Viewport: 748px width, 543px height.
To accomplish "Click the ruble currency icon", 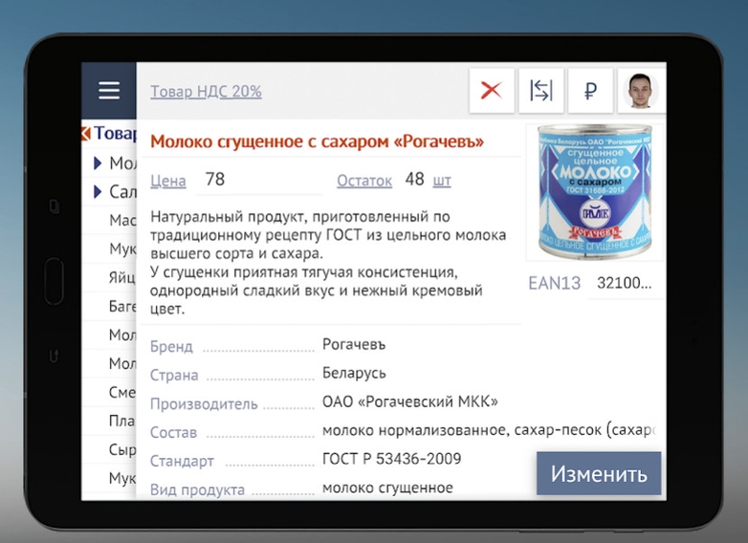I will [590, 91].
